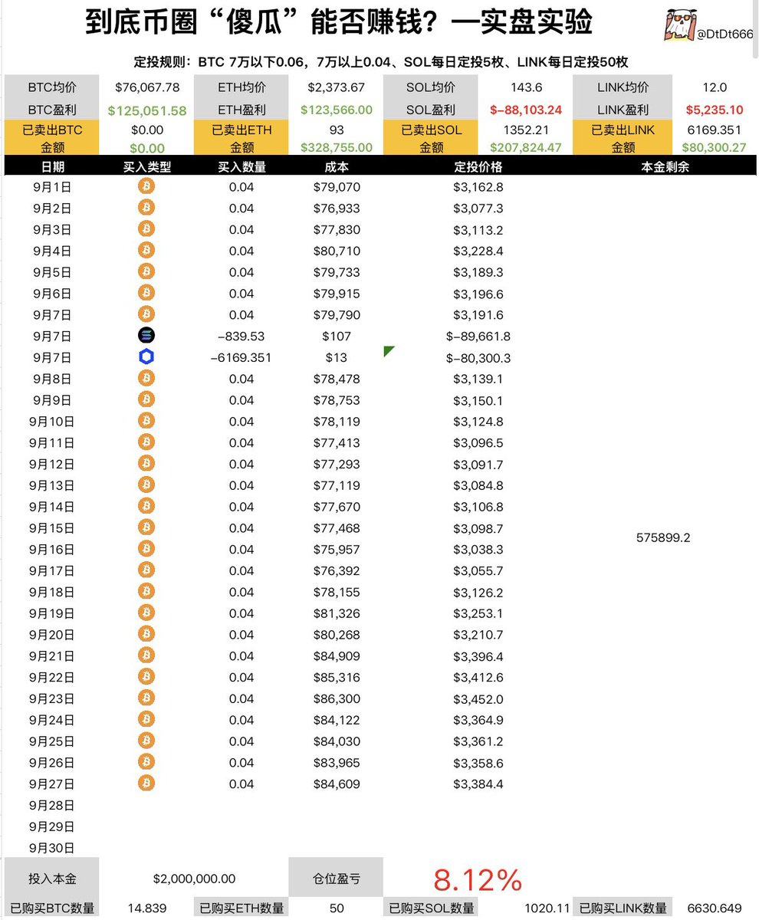This screenshot has width=759, height=920.
Task: Click the green comment triangle marker in the cell
Action: point(389,350)
